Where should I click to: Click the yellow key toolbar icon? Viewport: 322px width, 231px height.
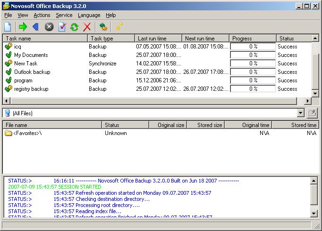(119, 27)
